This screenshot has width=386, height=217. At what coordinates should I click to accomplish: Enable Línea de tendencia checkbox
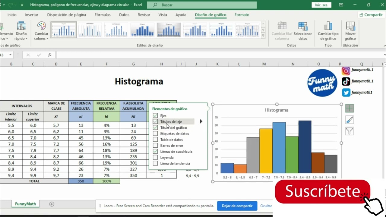point(155,163)
